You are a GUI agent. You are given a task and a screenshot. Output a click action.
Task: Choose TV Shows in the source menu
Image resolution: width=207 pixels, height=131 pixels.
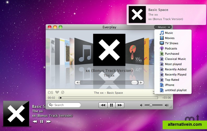[x=173, y=43]
